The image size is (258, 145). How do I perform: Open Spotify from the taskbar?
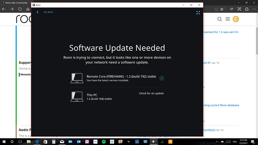pyautogui.click(x=104, y=142)
